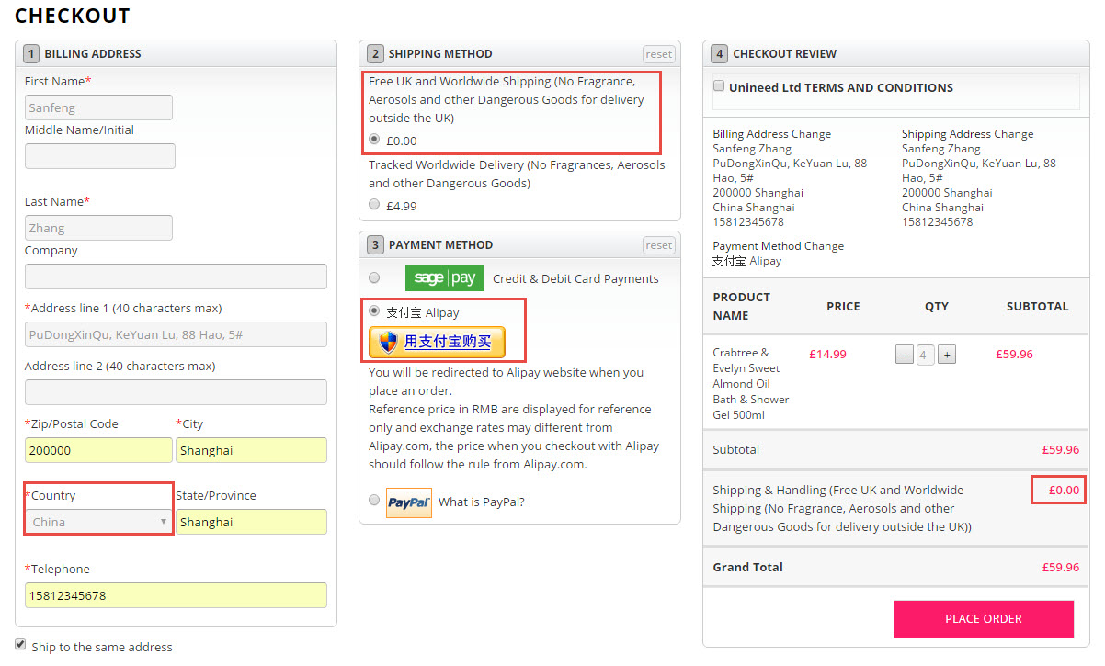Reset the shipping method selection
This screenshot has width=1105, height=666.
tap(658, 54)
